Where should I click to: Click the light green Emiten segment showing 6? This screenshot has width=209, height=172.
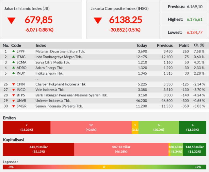pyautogui.click(x=159, y=127)
